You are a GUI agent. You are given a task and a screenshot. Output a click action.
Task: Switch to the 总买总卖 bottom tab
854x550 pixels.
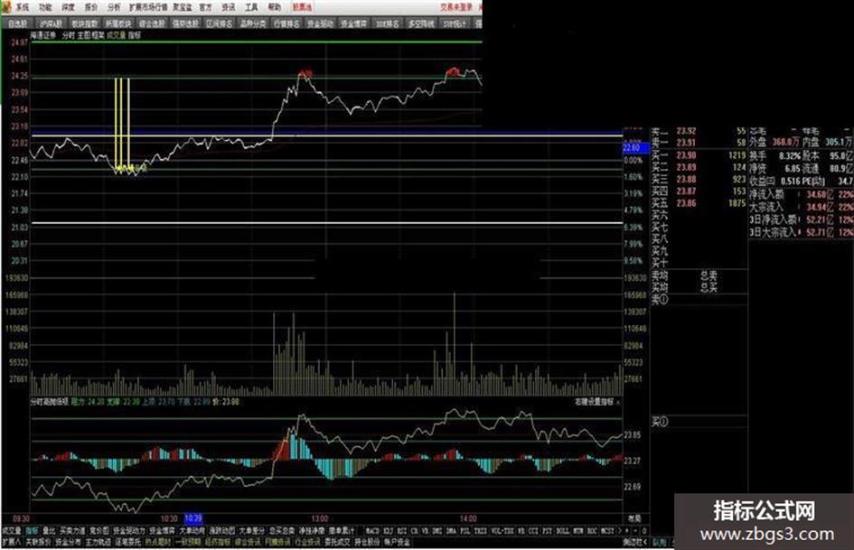[282, 531]
